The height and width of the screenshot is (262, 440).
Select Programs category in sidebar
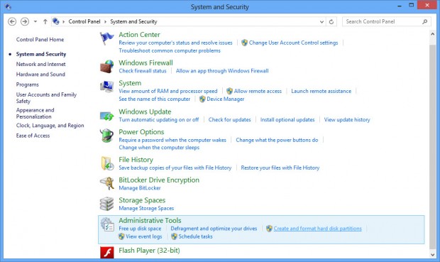(x=27, y=84)
